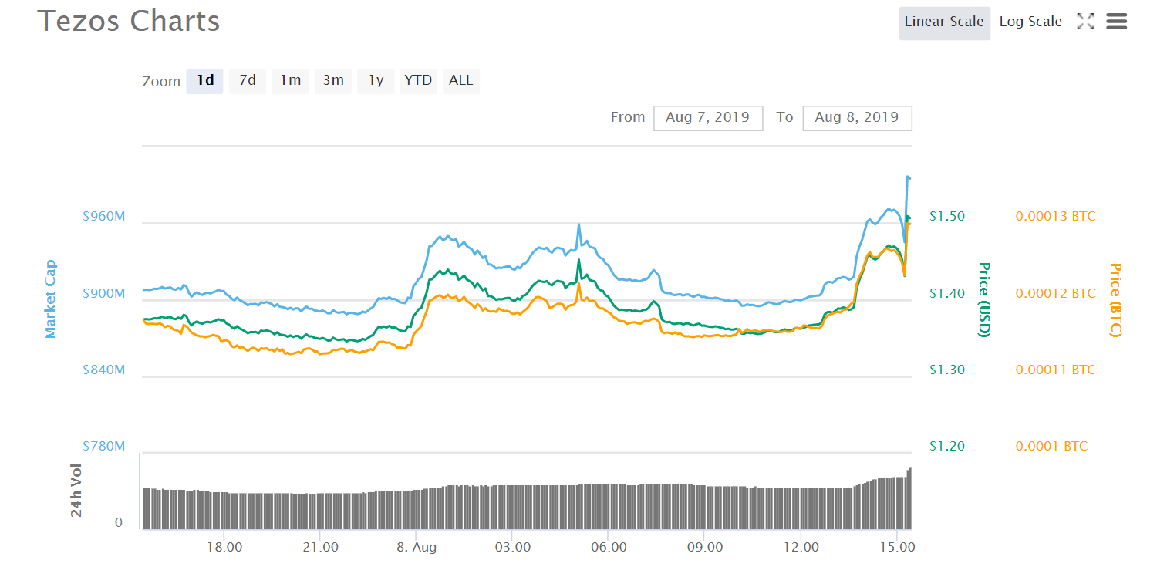Click the $960M market cap label
This screenshot has width=1167, height=567.
(103, 217)
